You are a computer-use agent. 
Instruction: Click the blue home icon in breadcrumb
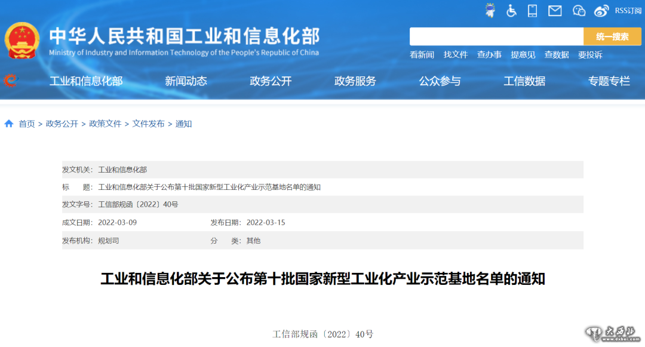(9, 124)
